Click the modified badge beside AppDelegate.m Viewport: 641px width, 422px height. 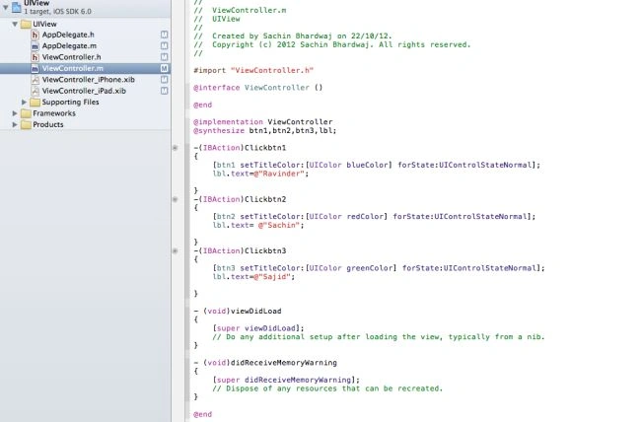pyautogui.click(x=164, y=45)
